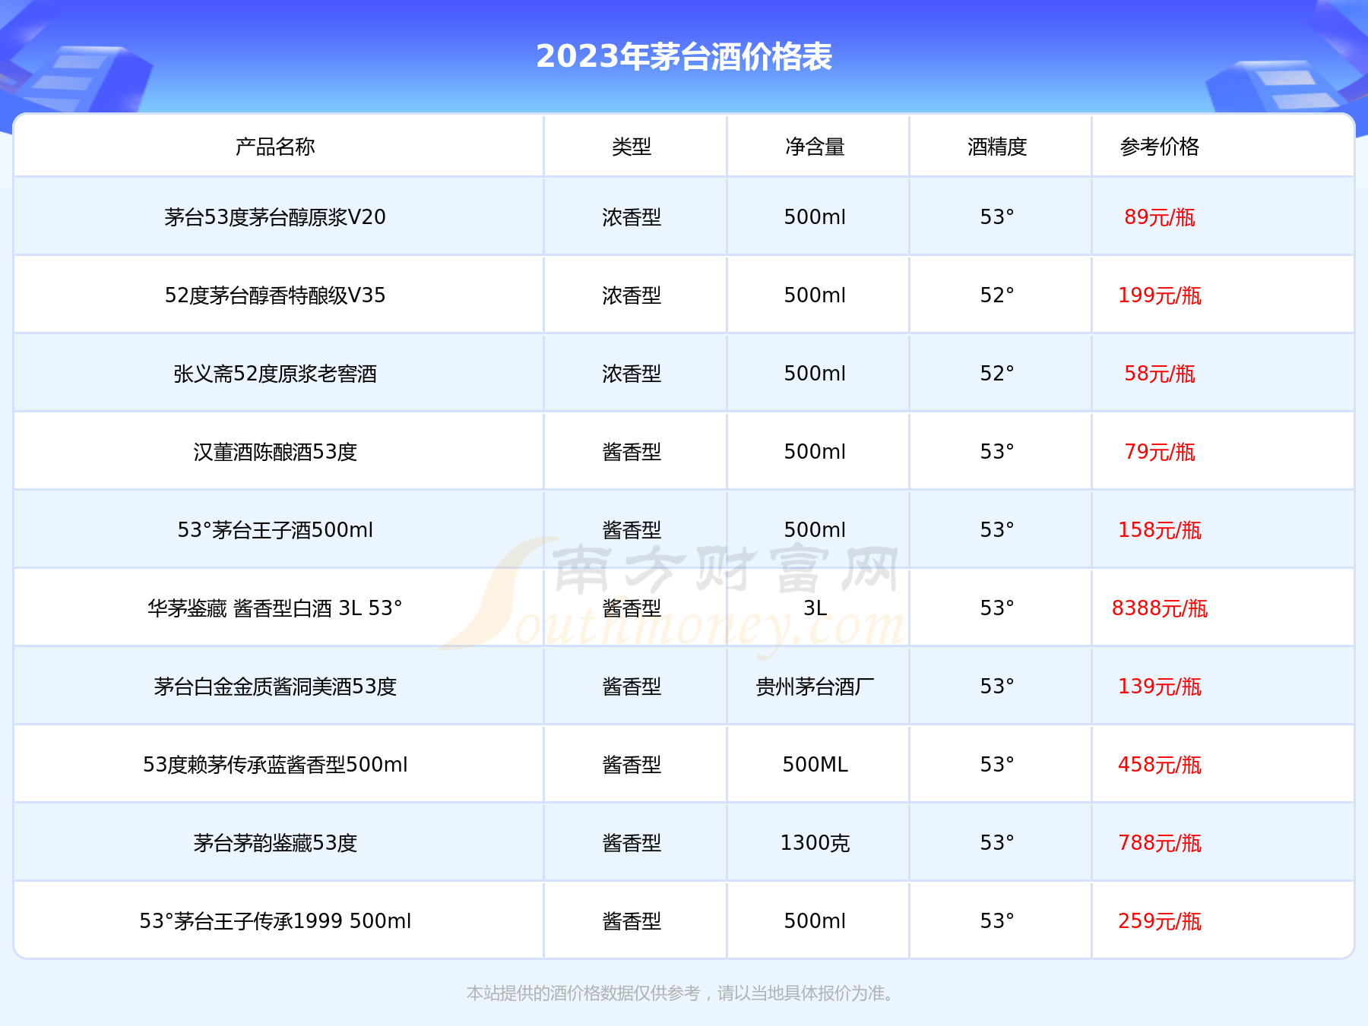Screen dimensions: 1368x1026
Task: Click the price 58元/瓶
Action: (x=1160, y=374)
